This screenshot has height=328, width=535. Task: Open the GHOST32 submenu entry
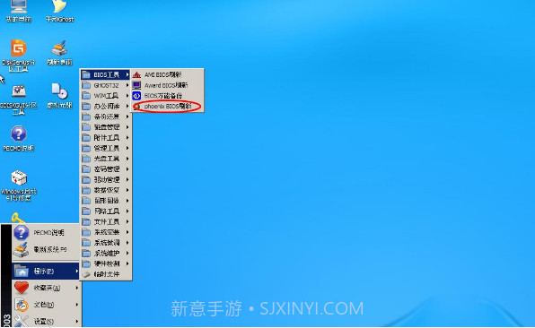pyautogui.click(x=106, y=85)
